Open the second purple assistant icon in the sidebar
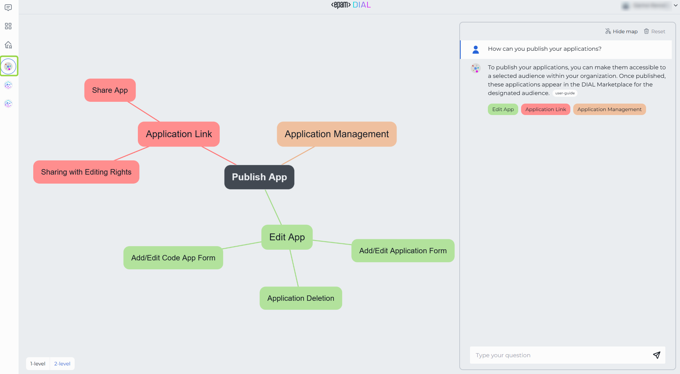Screen dimensions: 680x374 [8, 104]
